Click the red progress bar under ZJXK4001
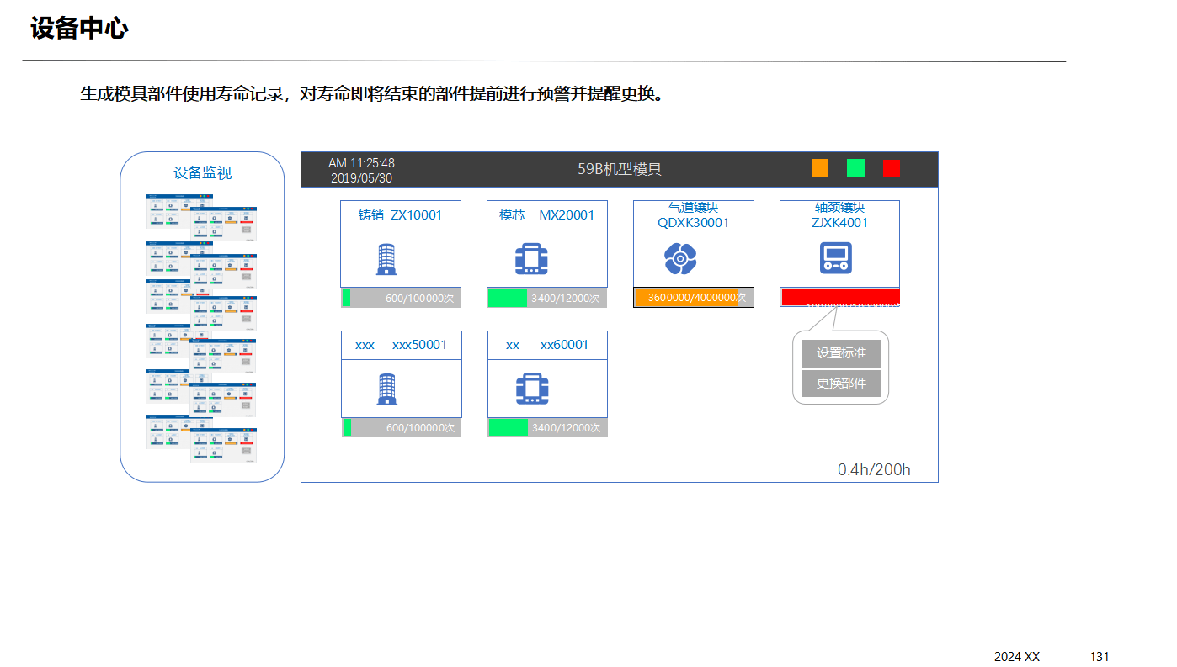The image size is (1177, 667). [840, 297]
